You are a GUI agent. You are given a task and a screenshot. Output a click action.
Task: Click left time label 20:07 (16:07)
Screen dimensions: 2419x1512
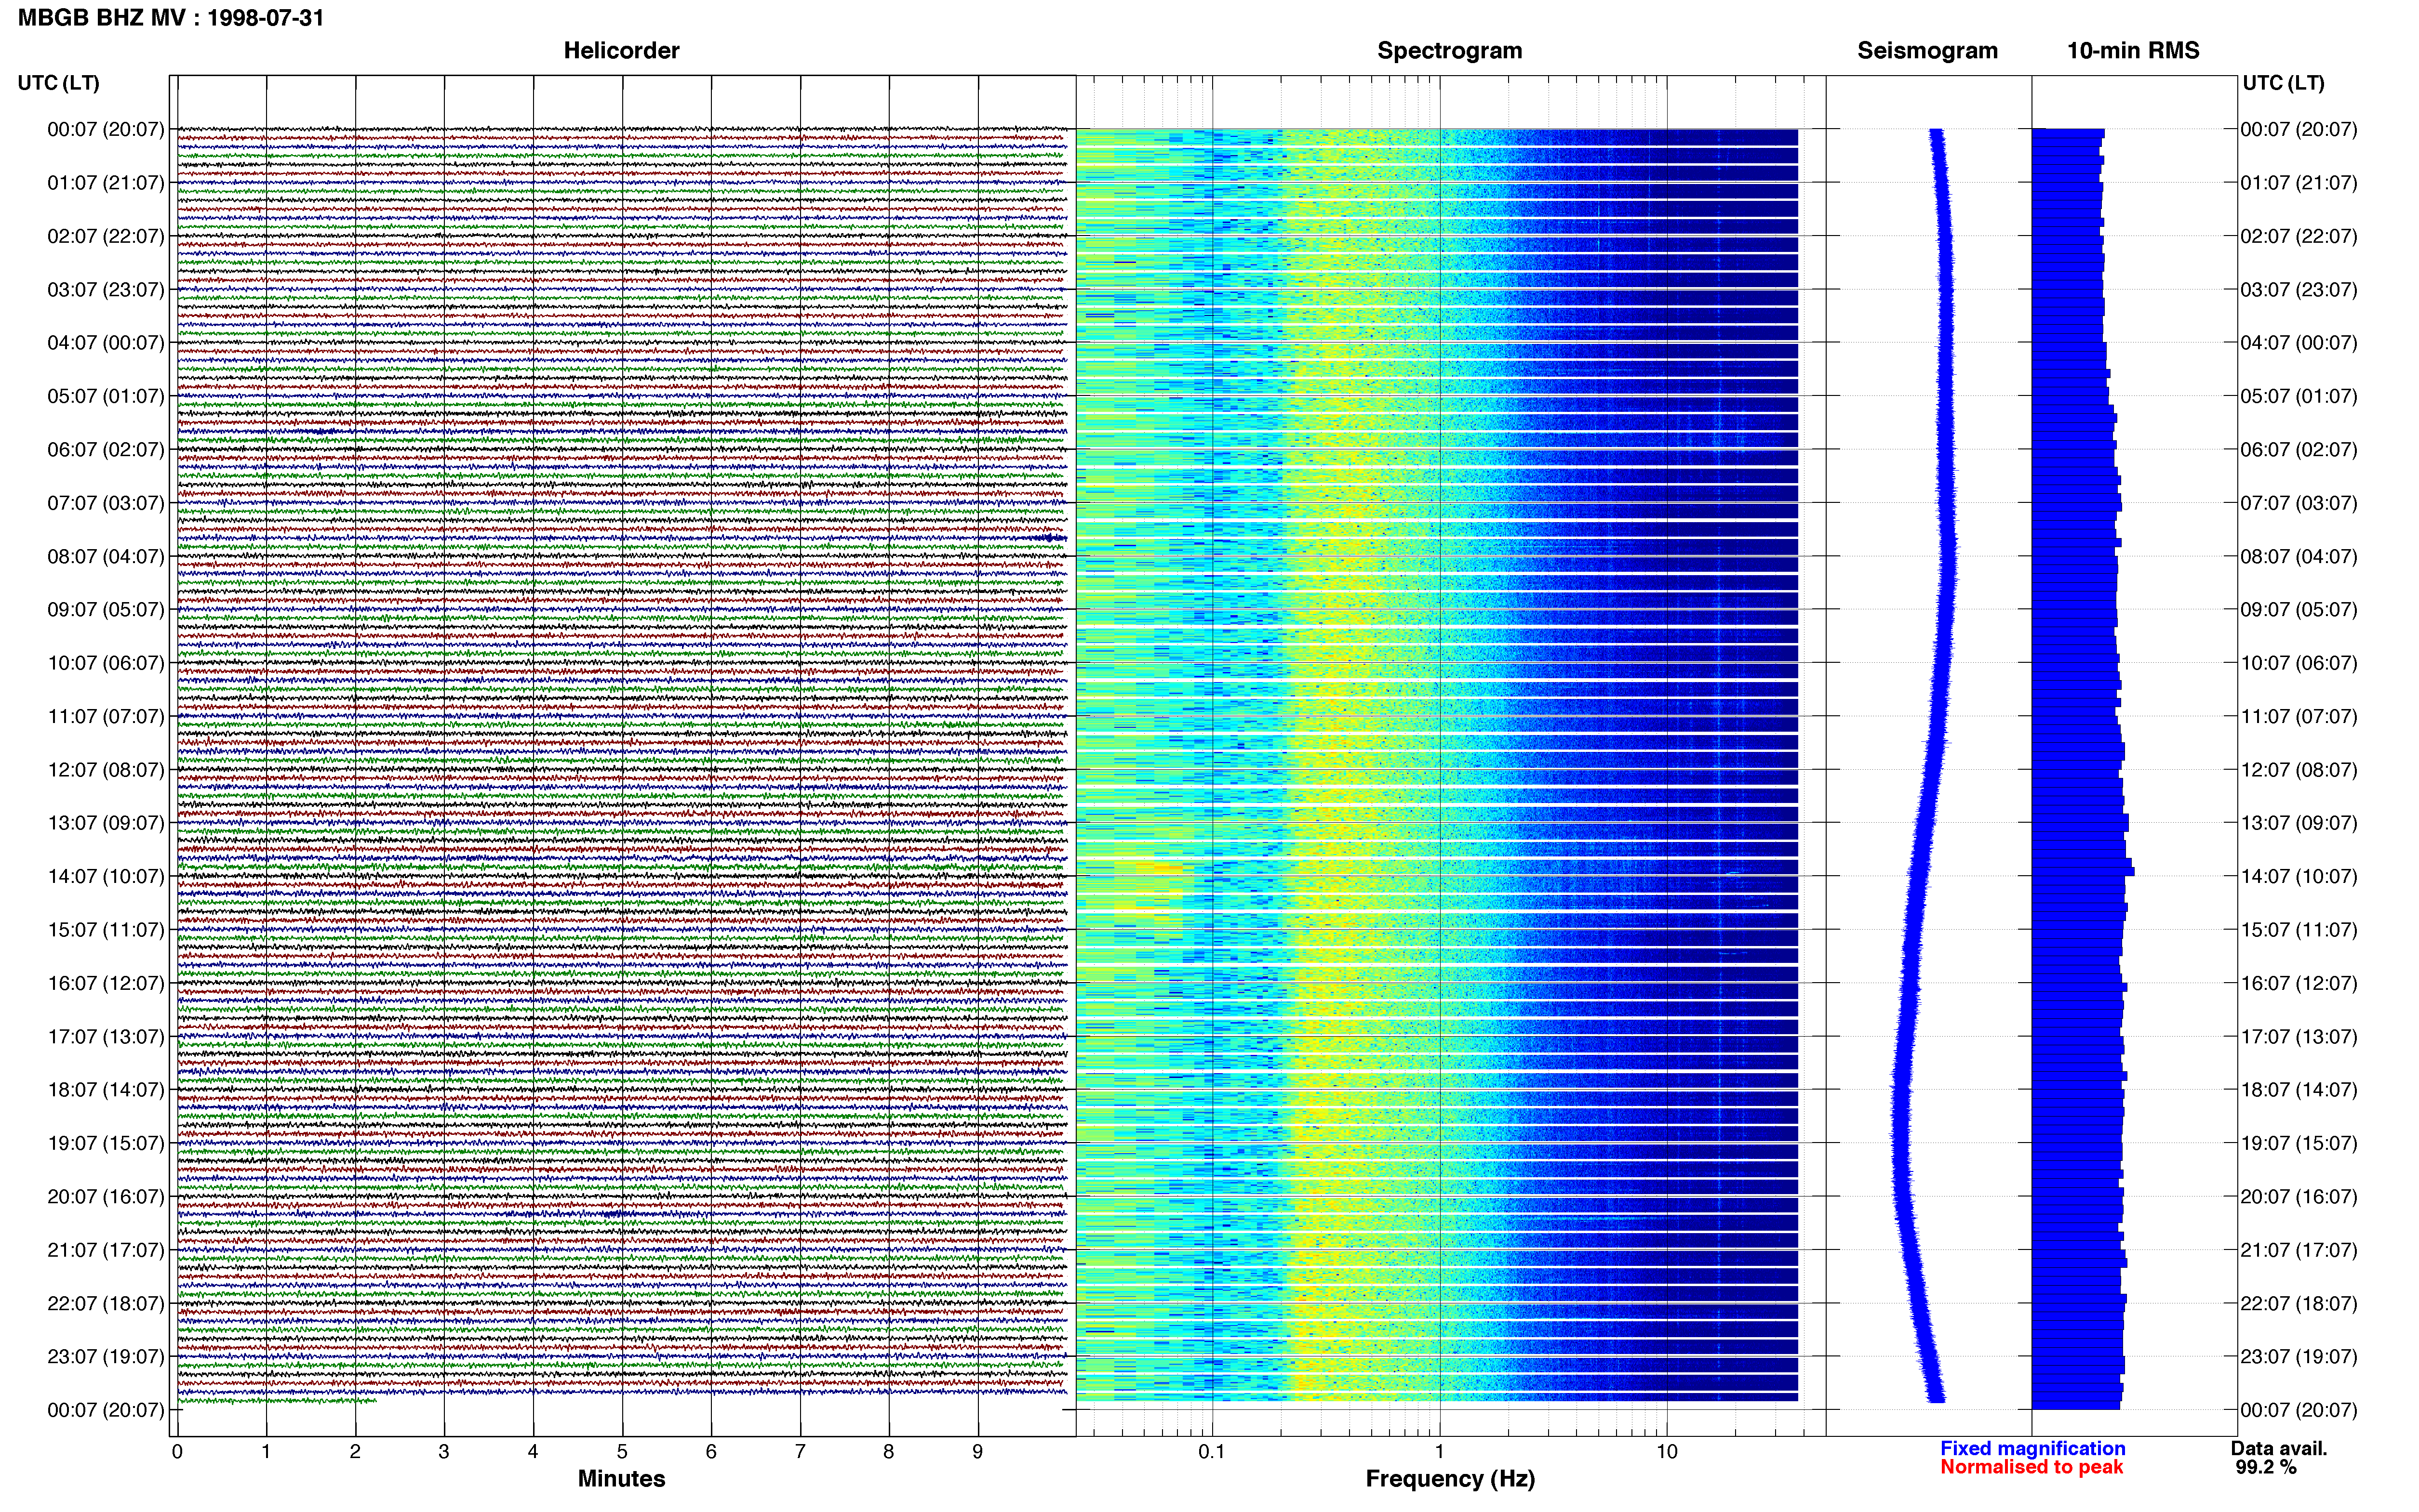105,1196
